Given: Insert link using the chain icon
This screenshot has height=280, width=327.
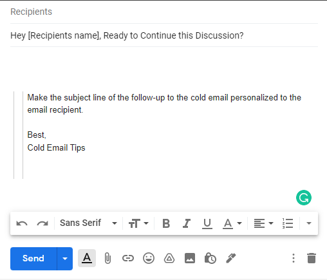Looking at the screenshot, I should pyautogui.click(x=128, y=258).
